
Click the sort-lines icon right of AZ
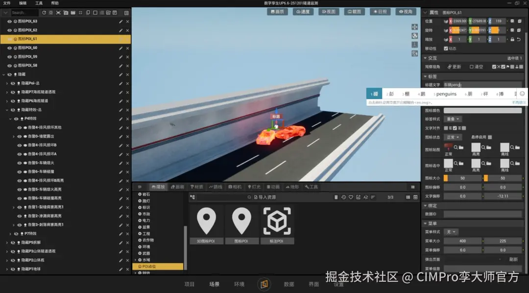pos(373,197)
